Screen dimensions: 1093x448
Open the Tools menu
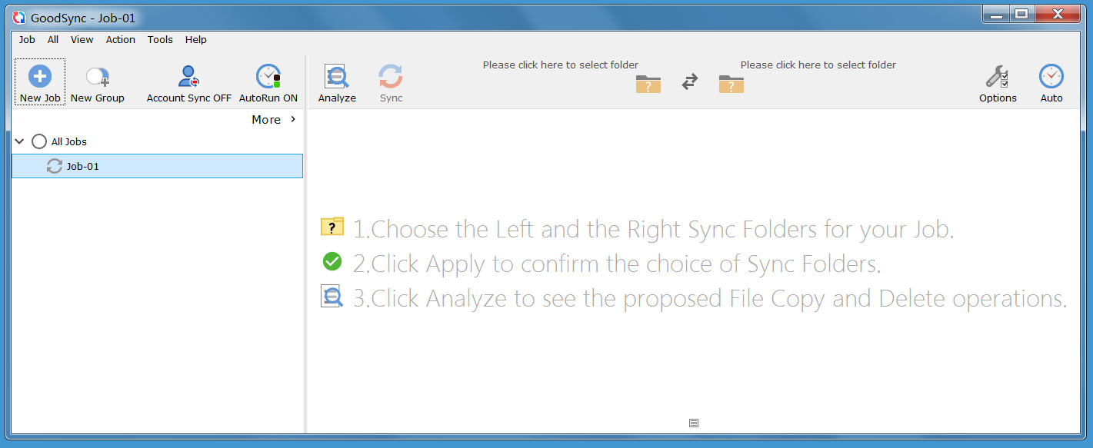(x=160, y=39)
